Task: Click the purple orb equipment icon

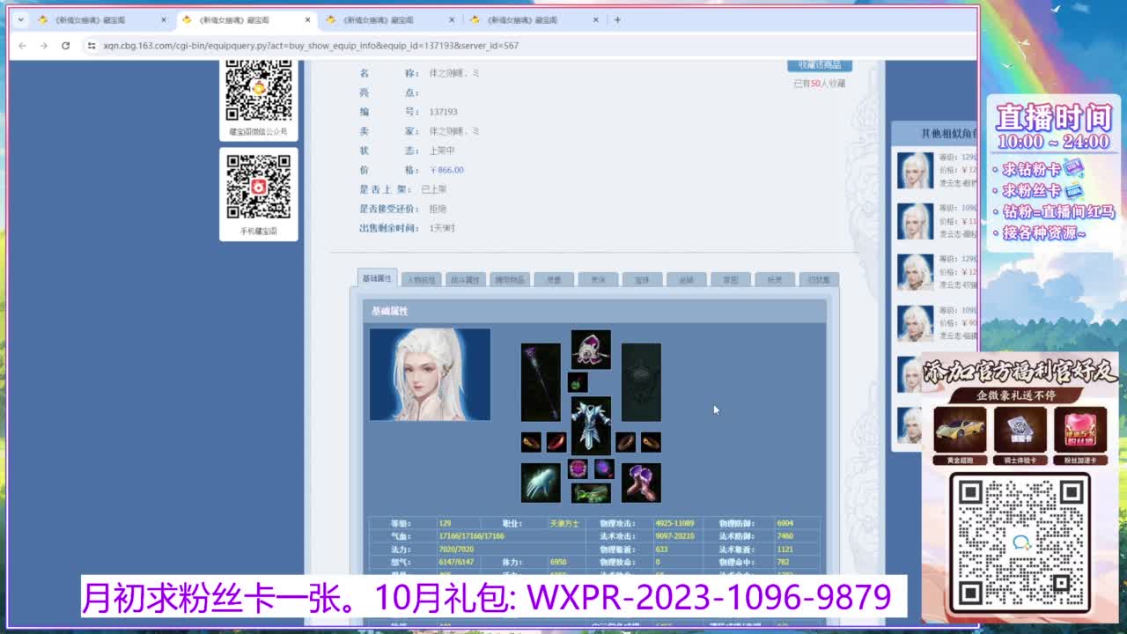Action: (x=604, y=468)
